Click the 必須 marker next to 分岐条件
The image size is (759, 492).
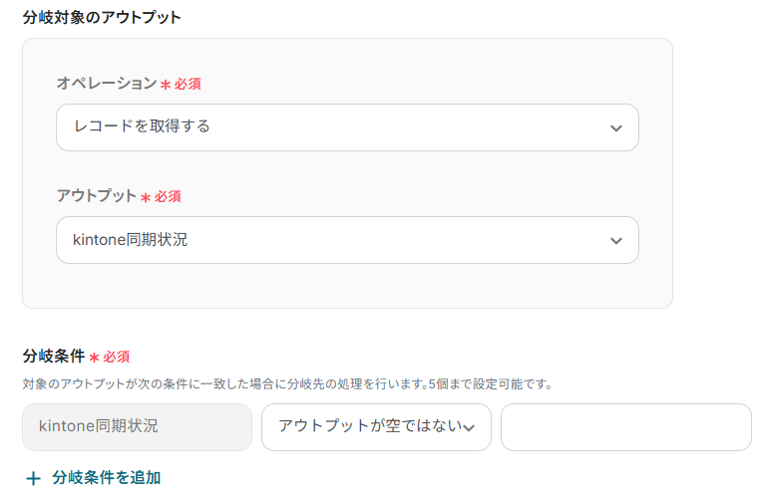click(117, 357)
